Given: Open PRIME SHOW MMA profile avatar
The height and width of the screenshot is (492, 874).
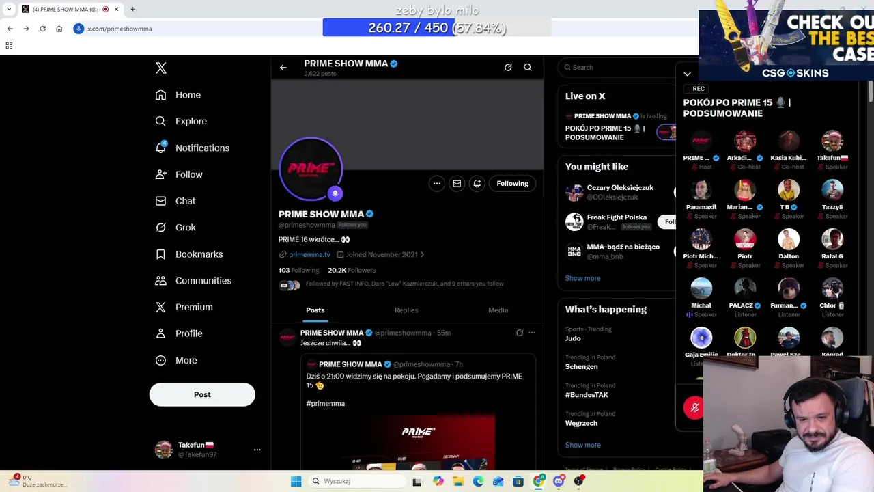Looking at the screenshot, I should pyautogui.click(x=311, y=169).
